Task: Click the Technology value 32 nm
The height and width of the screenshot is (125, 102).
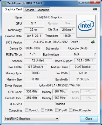Action: 34,30
